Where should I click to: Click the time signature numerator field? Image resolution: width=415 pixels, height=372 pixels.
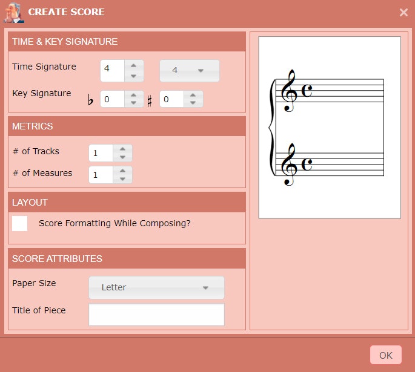point(113,71)
